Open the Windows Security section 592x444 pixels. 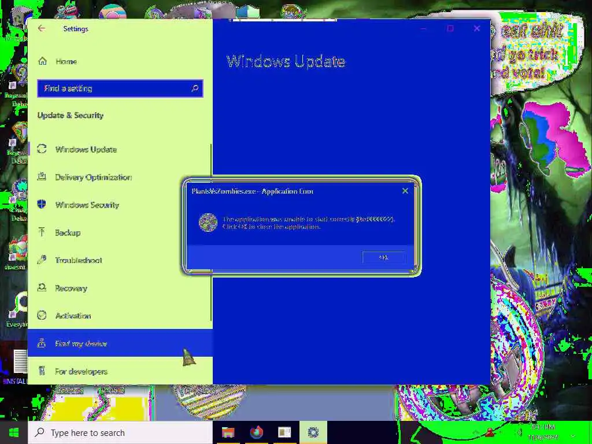120,205
